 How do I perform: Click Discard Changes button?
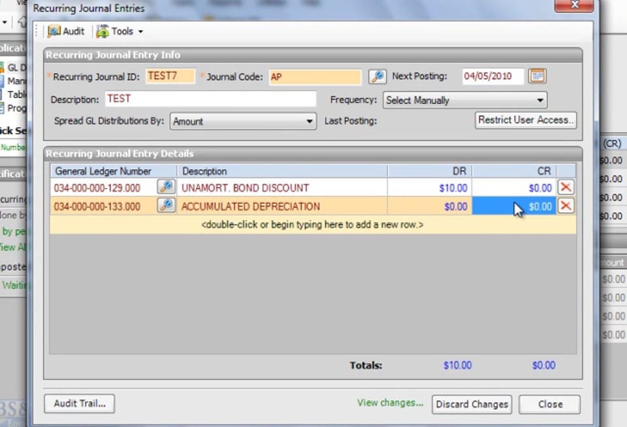(x=472, y=404)
